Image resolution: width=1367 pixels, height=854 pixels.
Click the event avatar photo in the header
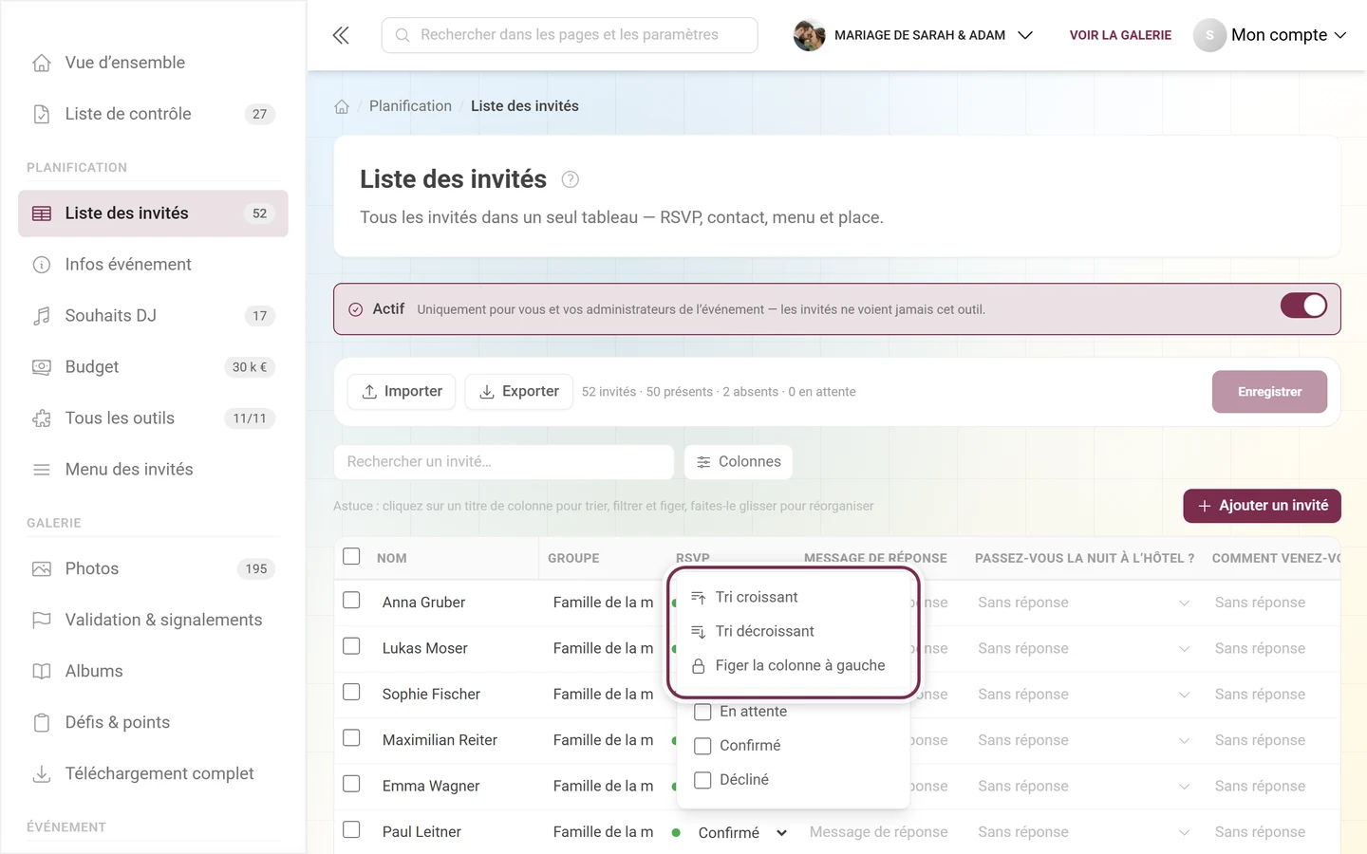[809, 35]
